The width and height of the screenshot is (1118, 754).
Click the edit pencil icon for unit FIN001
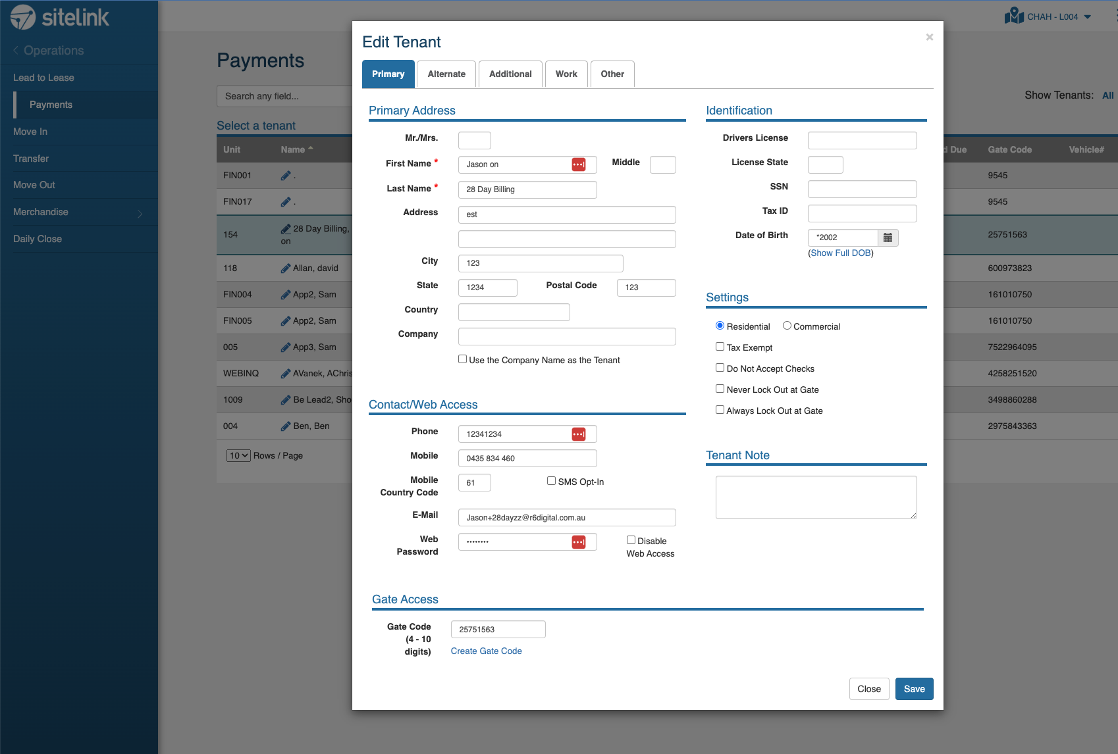(286, 176)
